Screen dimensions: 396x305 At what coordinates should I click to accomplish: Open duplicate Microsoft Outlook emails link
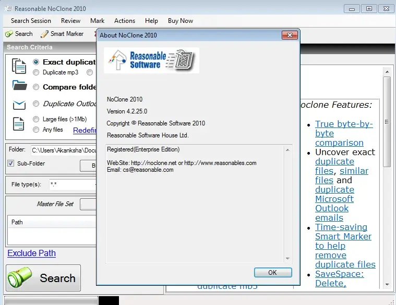(x=334, y=204)
